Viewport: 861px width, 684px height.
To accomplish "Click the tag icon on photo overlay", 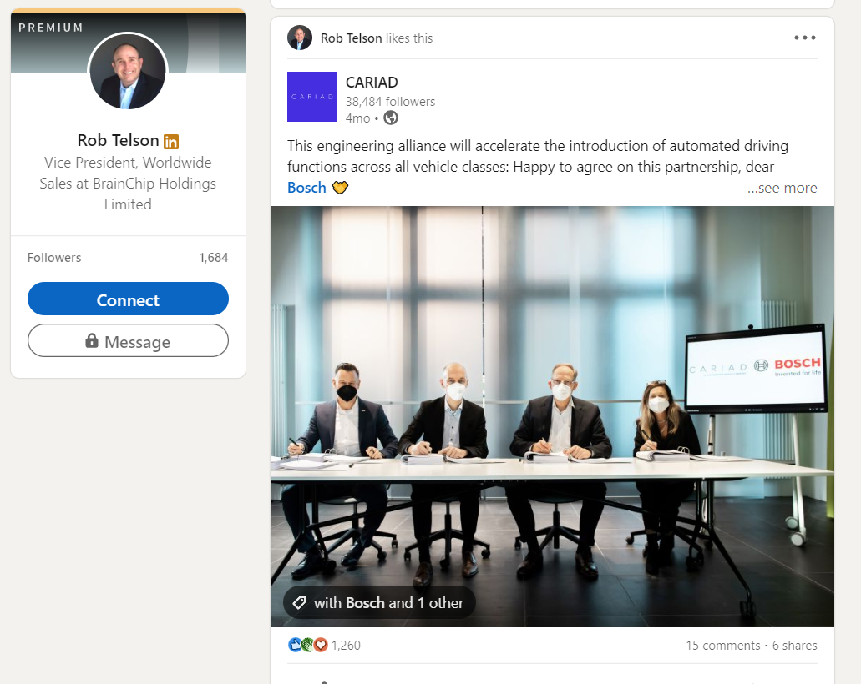I will (x=299, y=603).
